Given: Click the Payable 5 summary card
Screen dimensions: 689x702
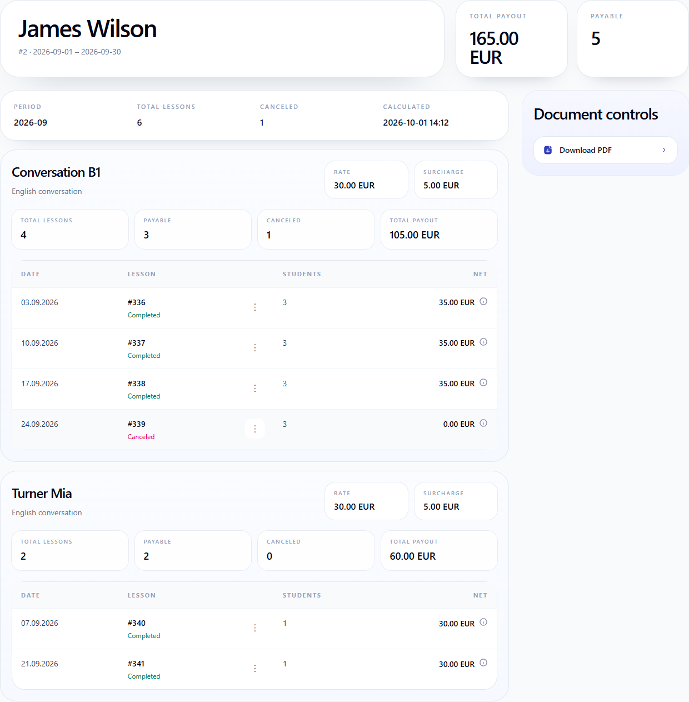Looking at the screenshot, I should (x=633, y=38).
